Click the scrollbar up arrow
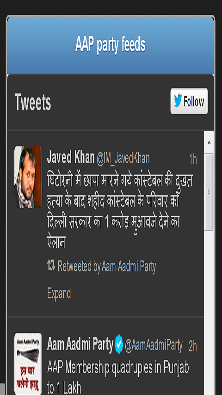The height and width of the screenshot is (395, 222). [x=209, y=142]
